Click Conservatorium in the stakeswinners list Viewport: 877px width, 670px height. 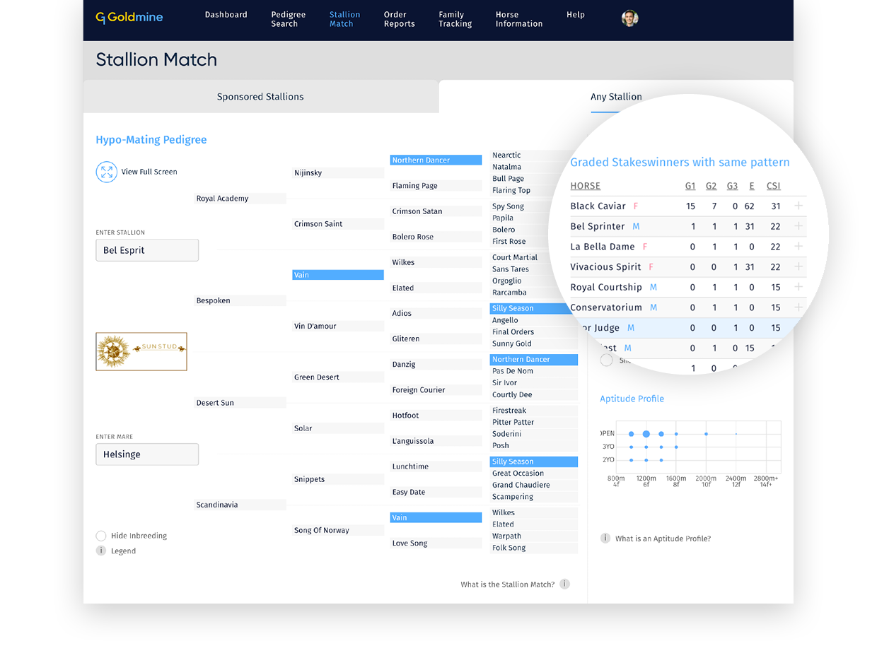[606, 307]
